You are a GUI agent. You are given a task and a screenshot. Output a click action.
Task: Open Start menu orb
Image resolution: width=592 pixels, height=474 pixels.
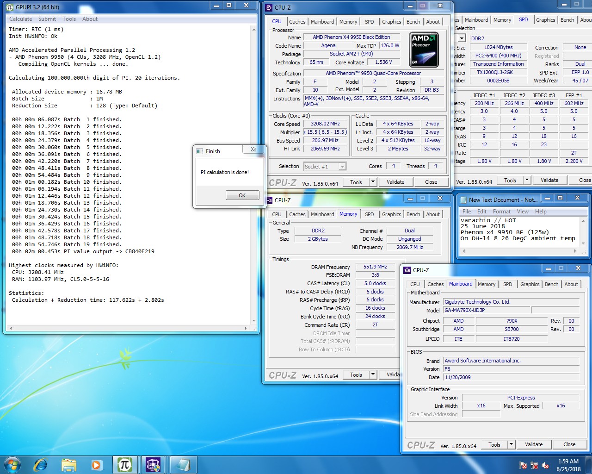(x=12, y=464)
